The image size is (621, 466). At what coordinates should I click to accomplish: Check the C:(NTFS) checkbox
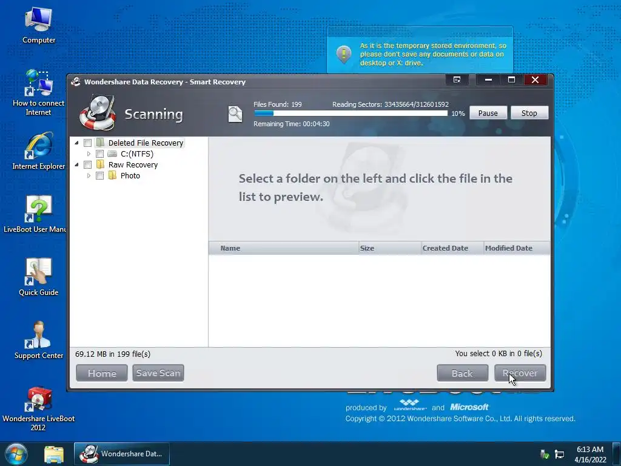pyautogui.click(x=100, y=154)
